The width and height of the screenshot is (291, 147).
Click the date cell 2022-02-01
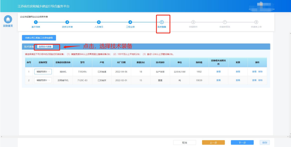(x=121, y=80)
